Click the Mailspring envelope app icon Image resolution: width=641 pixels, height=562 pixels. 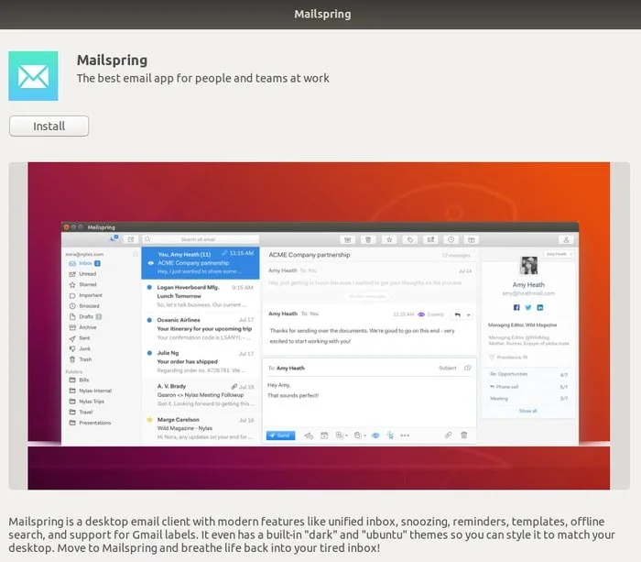[33, 75]
